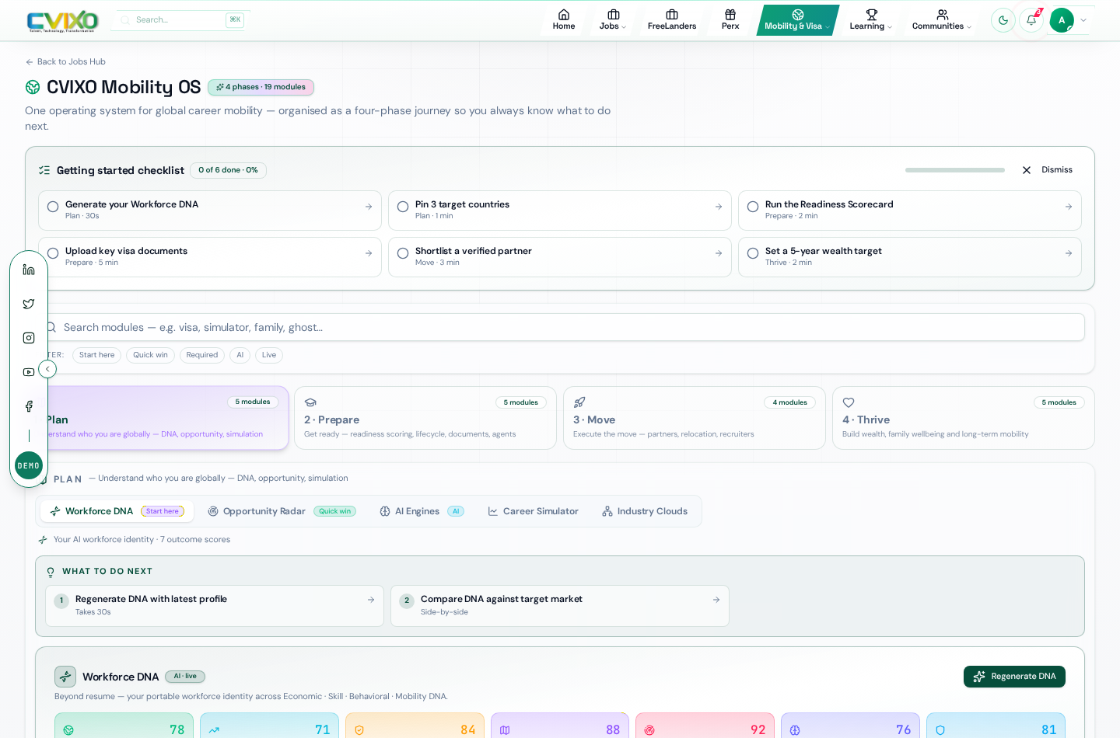Check off Generate your Workforce DNA
The height and width of the screenshot is (738, 1120).
click(53, 207)
